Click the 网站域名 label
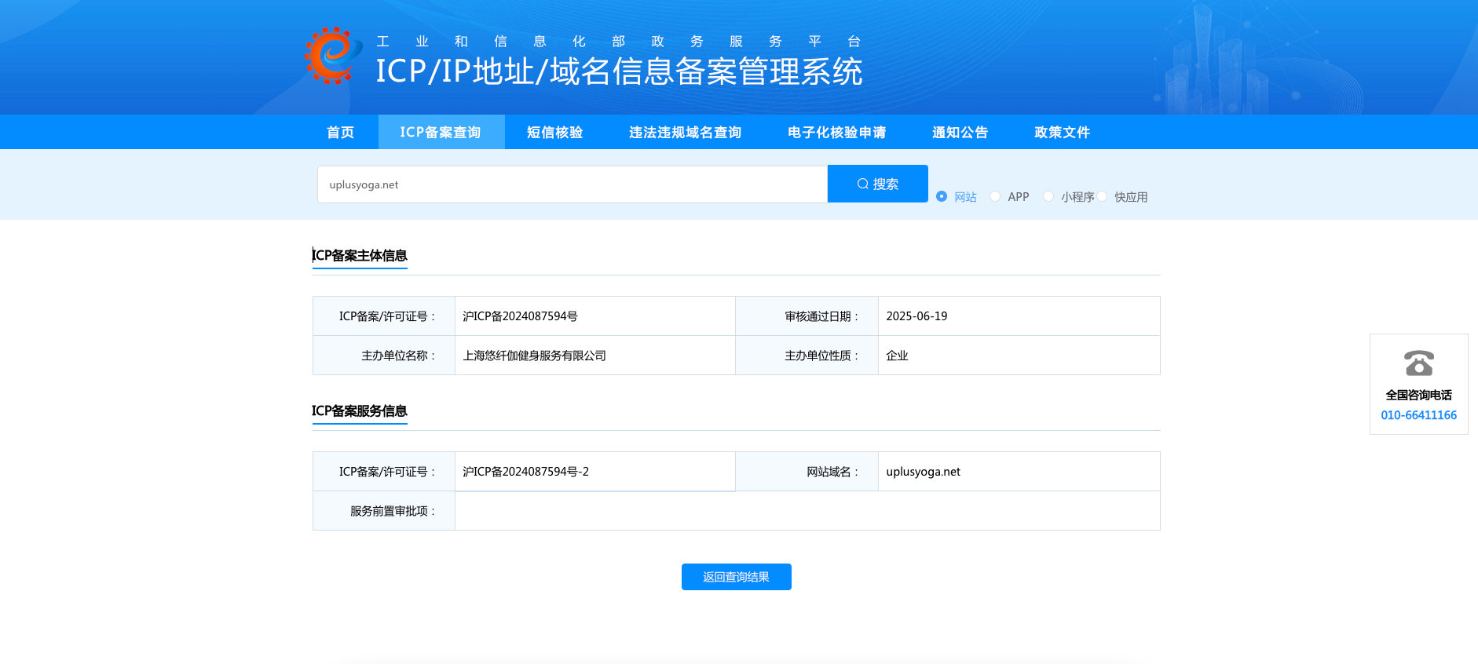Image resolution: width=1478 pixels, height=664 pixels. (x=832, y=472)
